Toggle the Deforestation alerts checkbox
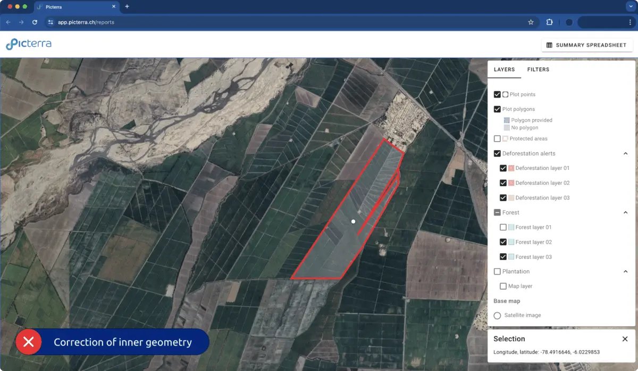This screenshot has width=638, height=371. pyautogui.click(x=497, y=153)
